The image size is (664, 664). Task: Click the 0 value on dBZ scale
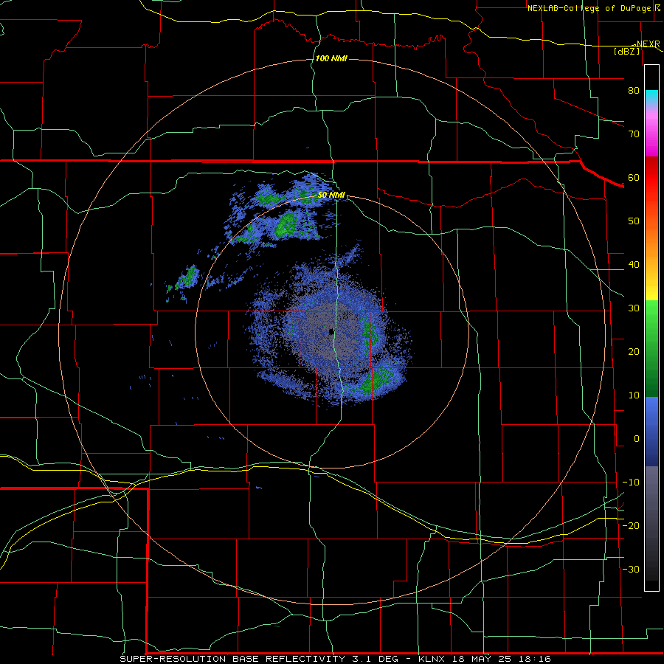[x=637, y=439]
